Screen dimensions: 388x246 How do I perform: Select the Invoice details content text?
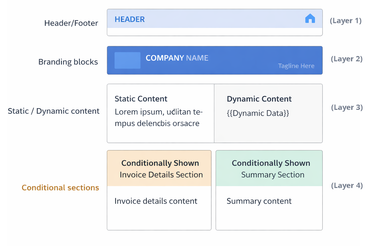pyautogui.click(x=156, y=201)
